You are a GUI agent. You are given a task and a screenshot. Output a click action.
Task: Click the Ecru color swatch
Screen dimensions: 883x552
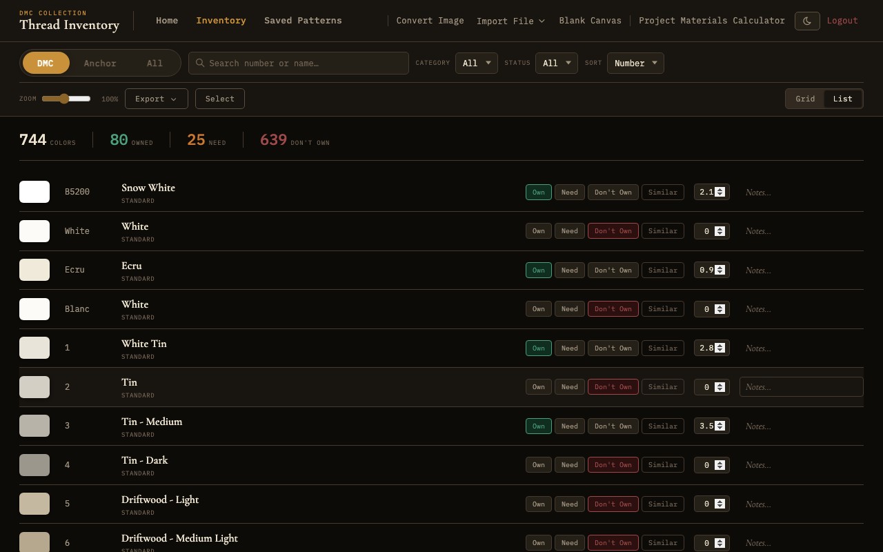(x=34, y=270)
